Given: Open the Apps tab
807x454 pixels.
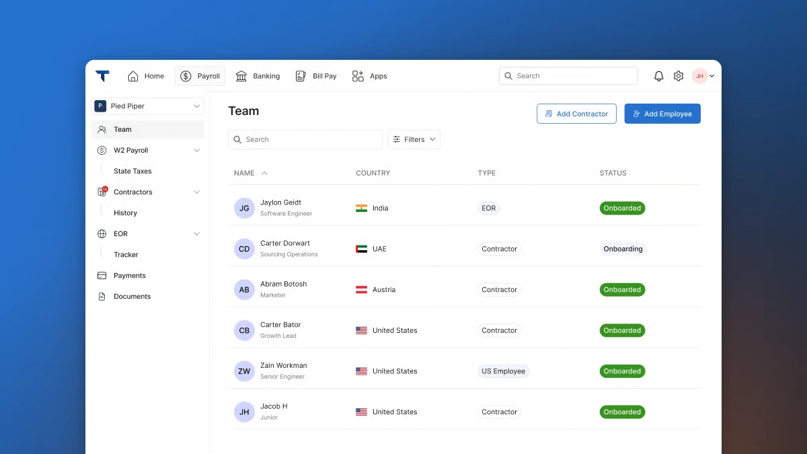Looking at the screenshot, I should point(369,76).
